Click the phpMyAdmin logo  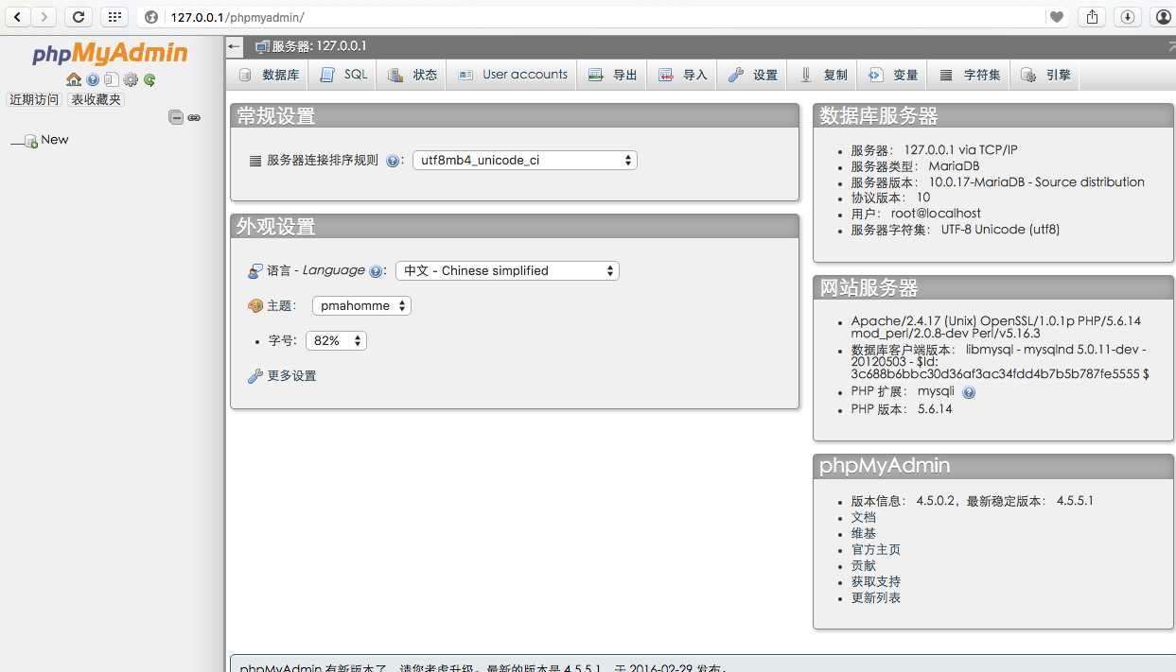110,54
